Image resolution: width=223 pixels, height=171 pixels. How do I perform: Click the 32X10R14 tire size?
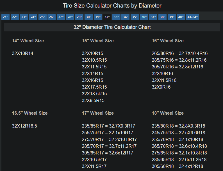22,53
